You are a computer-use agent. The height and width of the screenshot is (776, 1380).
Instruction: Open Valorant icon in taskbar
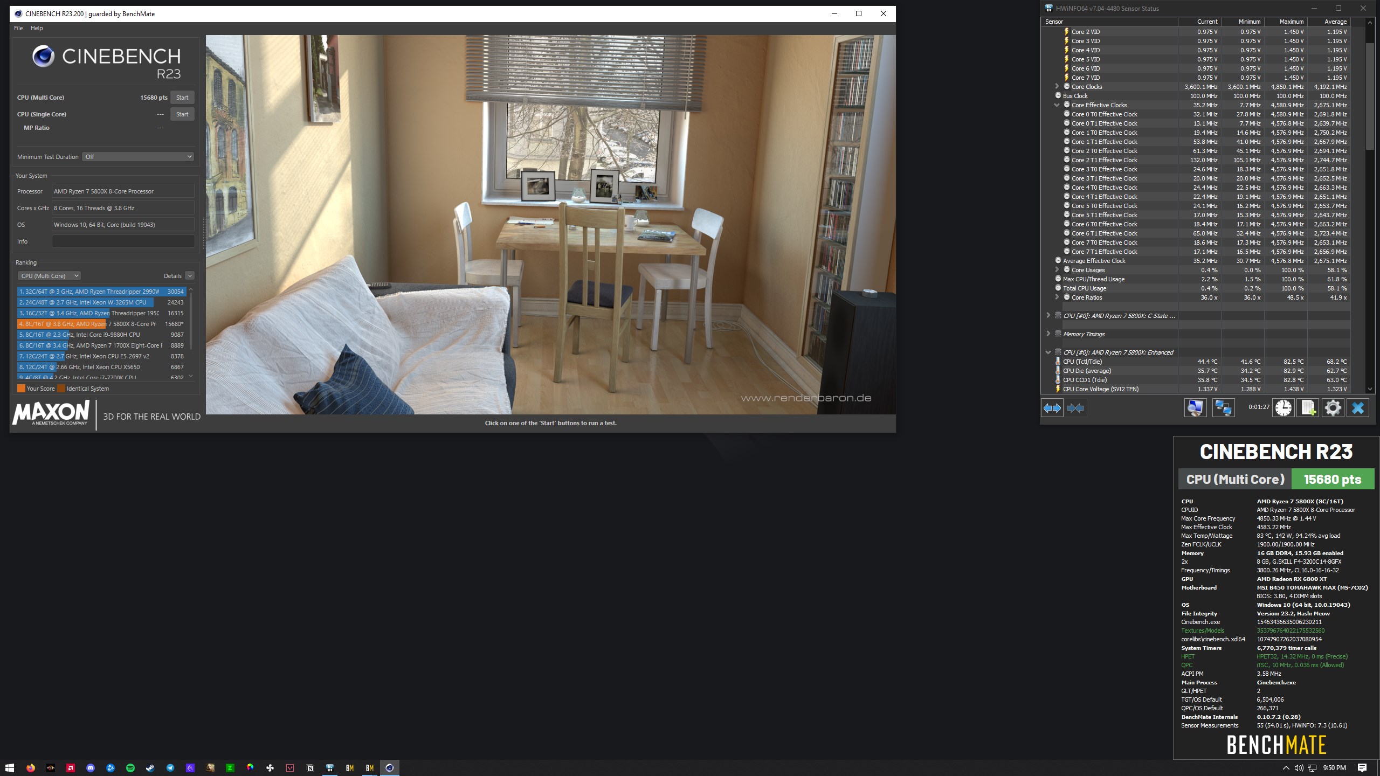(x=290, y=768)
